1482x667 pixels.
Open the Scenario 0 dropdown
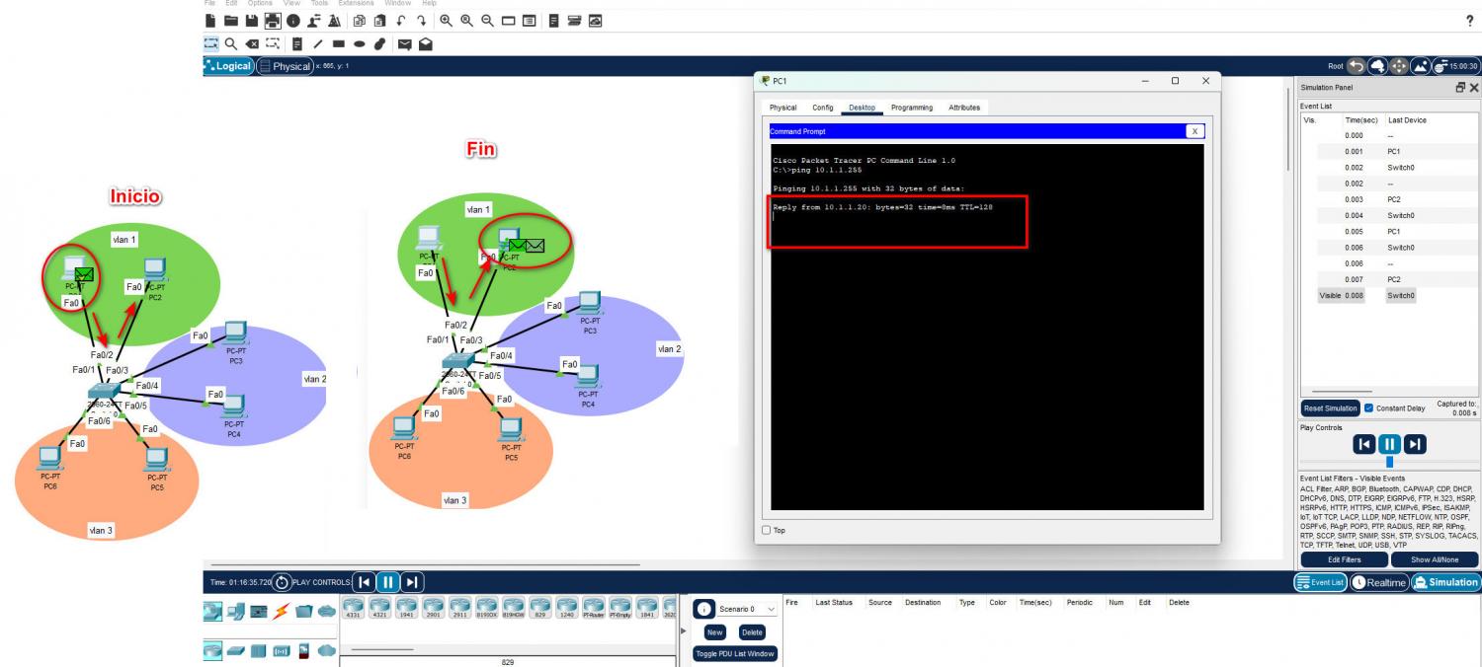pyautogui.click(x=750, y=610)
